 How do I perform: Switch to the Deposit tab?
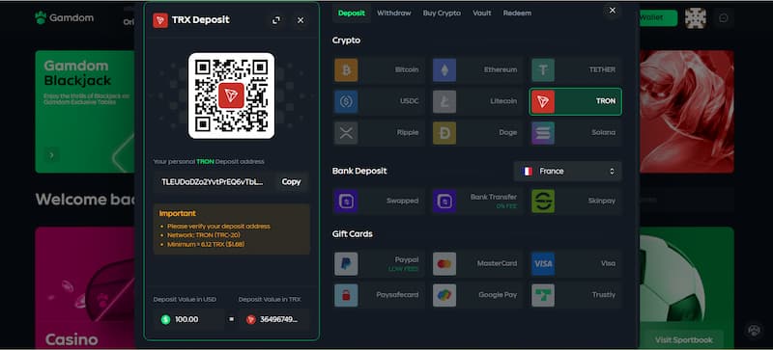[352, 13]
